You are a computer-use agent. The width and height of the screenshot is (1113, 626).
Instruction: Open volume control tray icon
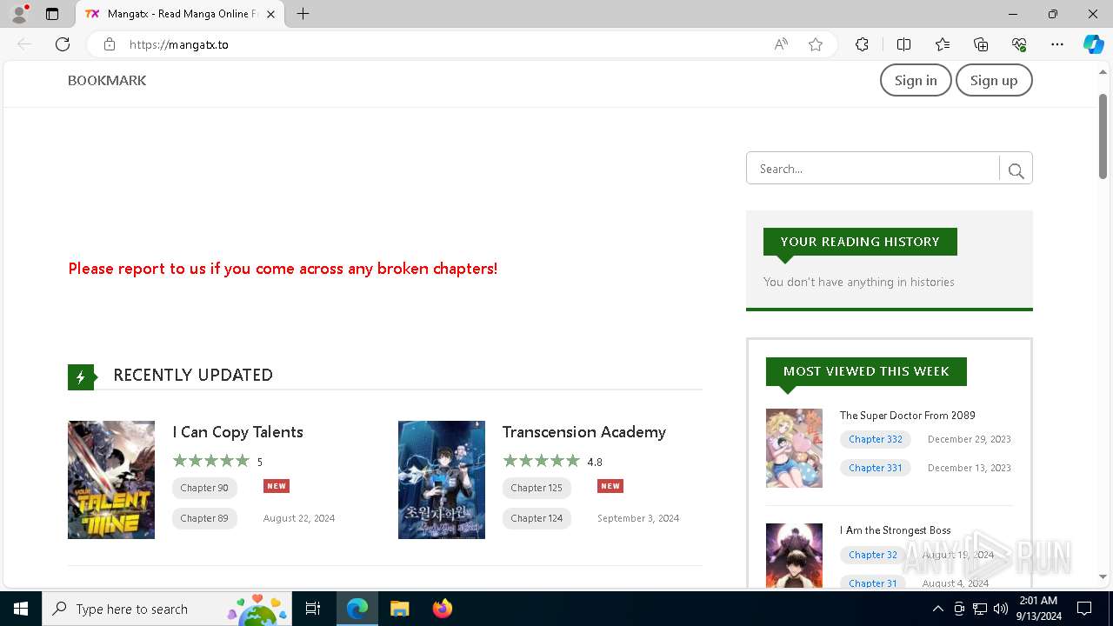click(x=1001, y=609)
